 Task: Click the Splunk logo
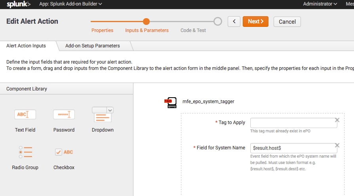tap(18, 4)
